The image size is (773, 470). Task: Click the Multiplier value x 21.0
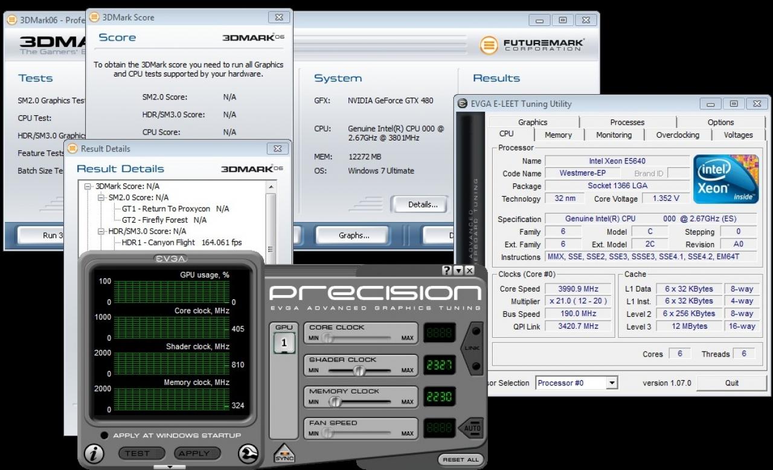coord(579,301)
